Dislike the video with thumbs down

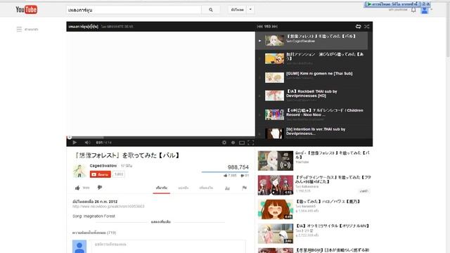click(x=100, y=188)
